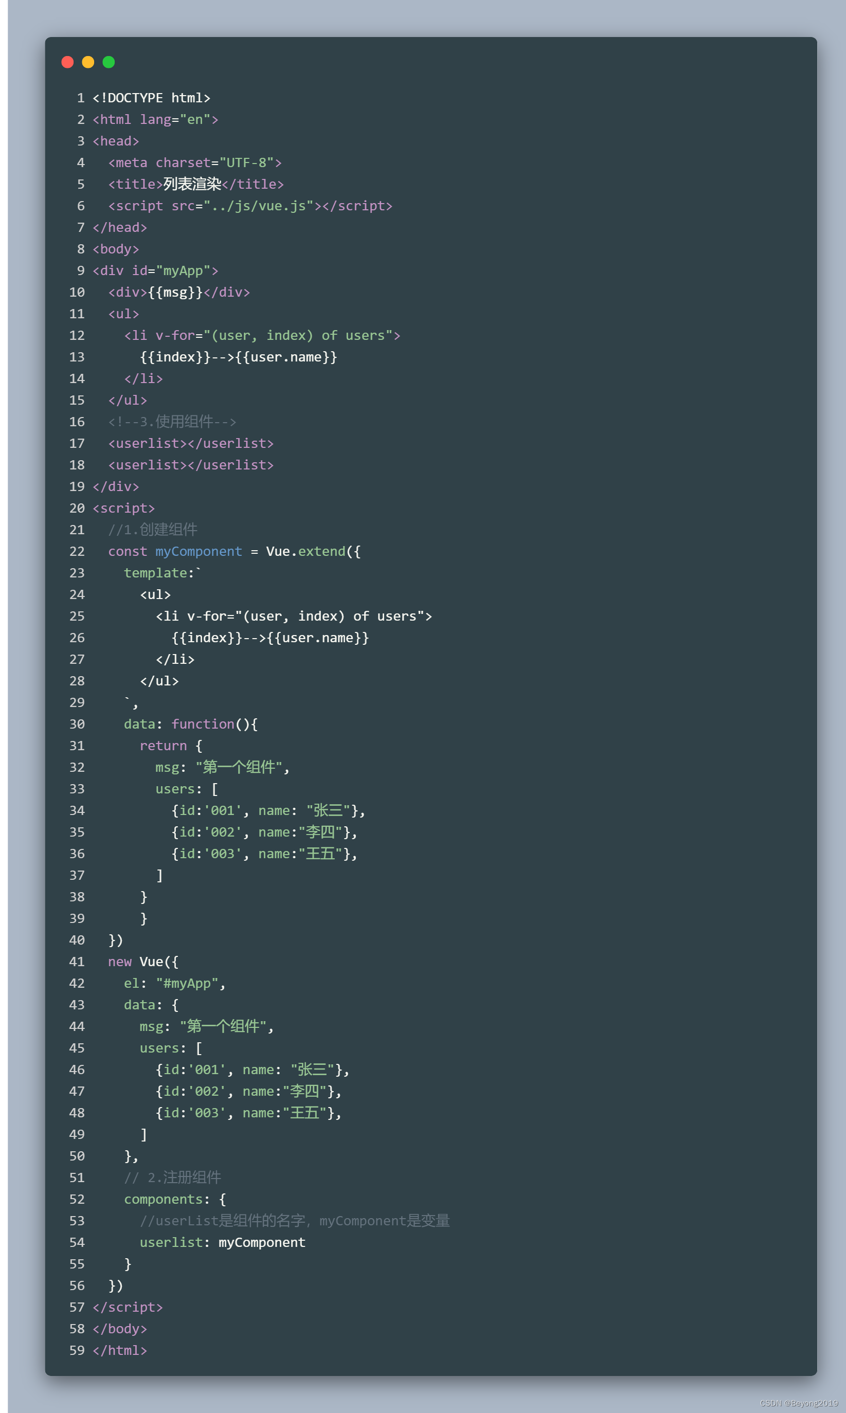This screenshot has height=1413, width=846.
Task: Click the script src="../js/vue.js" line
Action: (250, 206)
